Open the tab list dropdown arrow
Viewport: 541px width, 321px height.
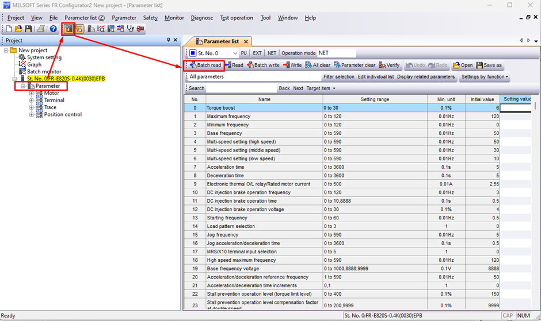[x=536, y=41]
